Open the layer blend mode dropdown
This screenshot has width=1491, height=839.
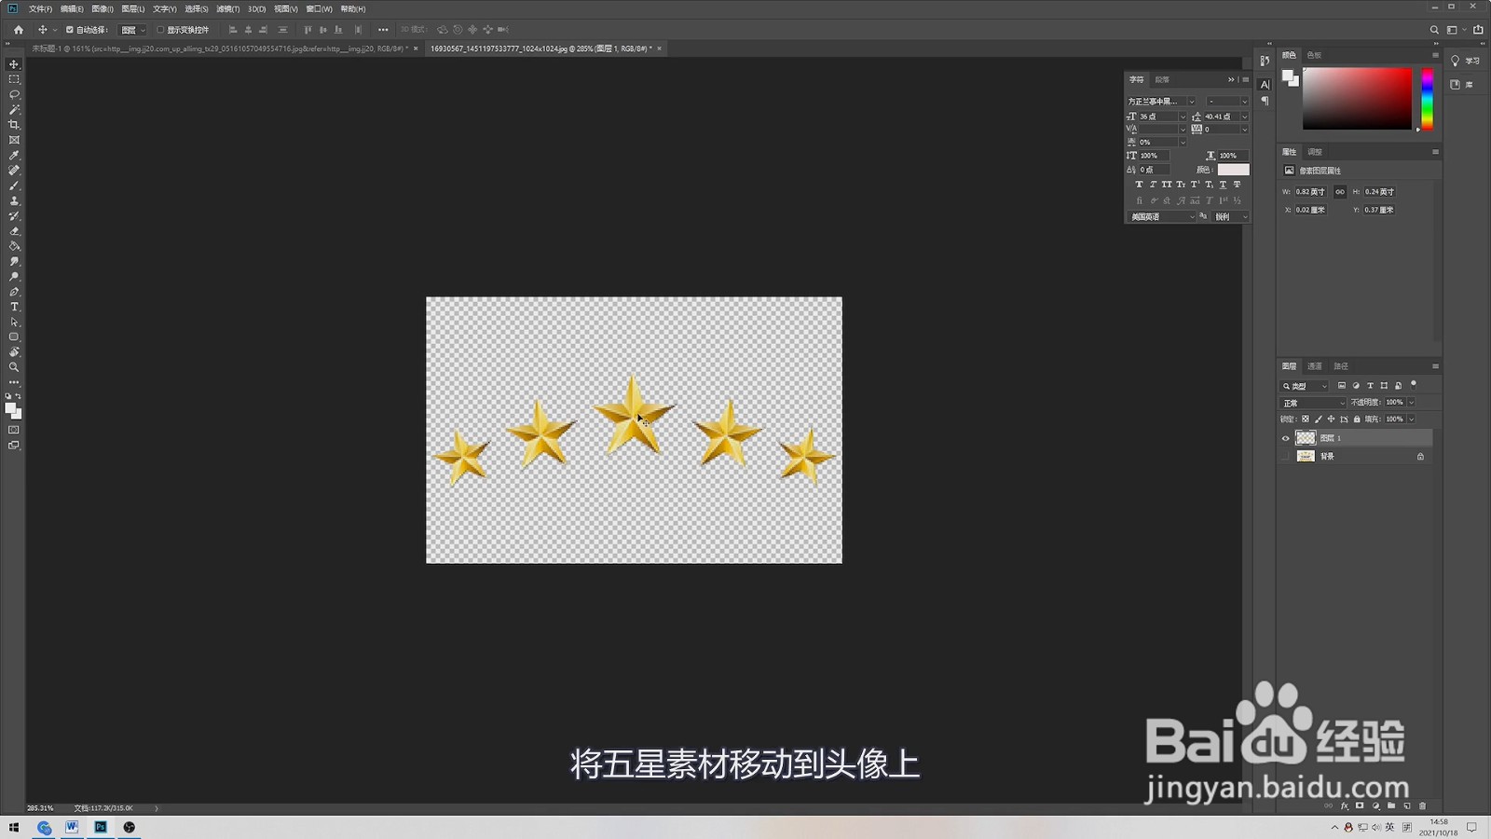click(x=1314, y=403)
